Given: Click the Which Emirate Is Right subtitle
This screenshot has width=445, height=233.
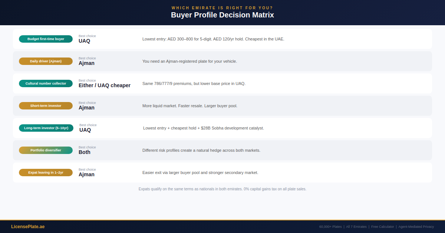Looking at the screenshot, I should (x=222, y=8).
